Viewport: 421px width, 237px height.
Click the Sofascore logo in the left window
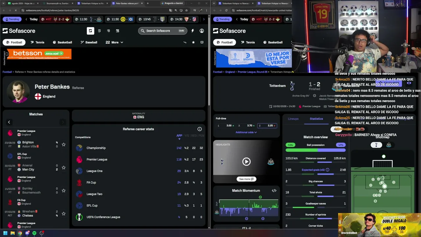[19, 31]
